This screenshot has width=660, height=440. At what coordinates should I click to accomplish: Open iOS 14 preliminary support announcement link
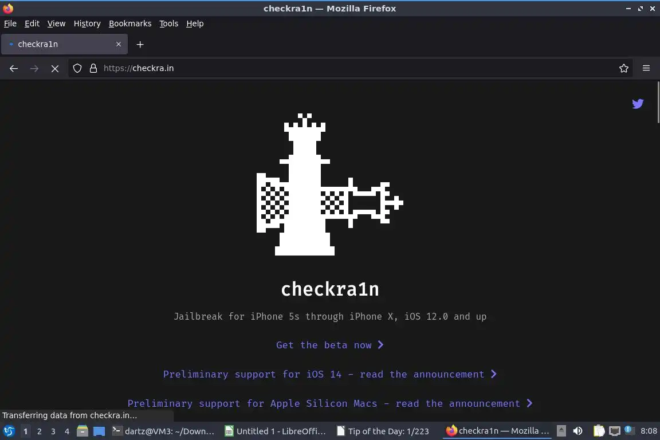click(x=329, y=374)
